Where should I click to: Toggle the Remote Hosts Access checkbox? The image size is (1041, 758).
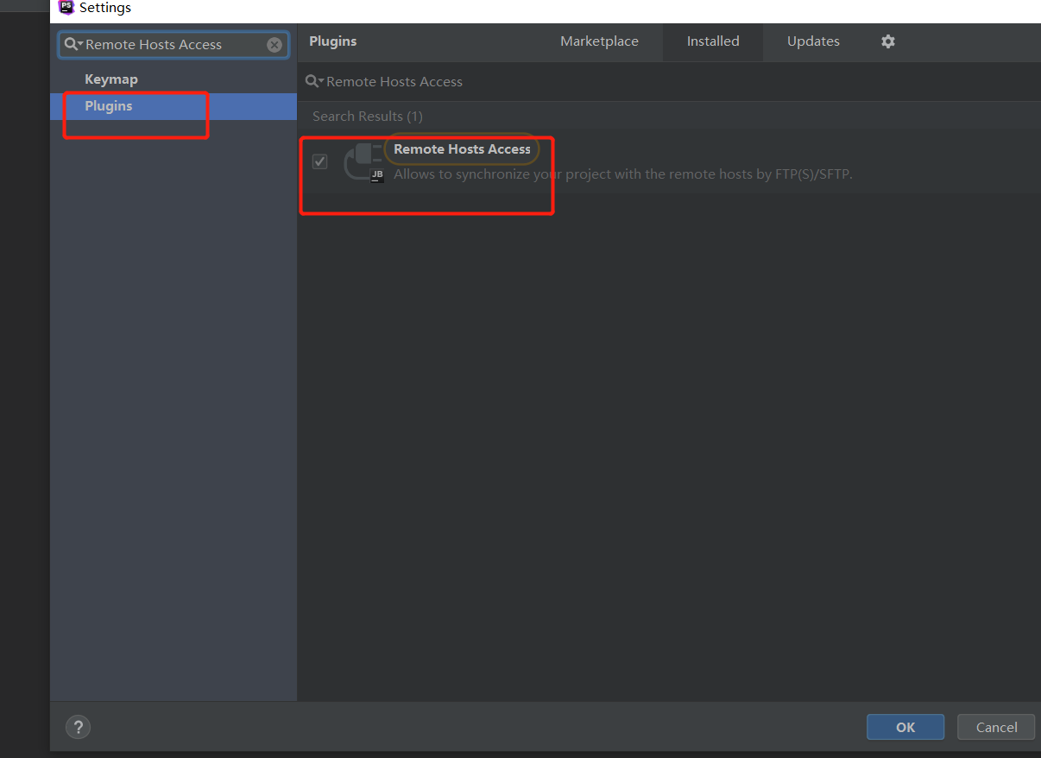click(320, 161)
